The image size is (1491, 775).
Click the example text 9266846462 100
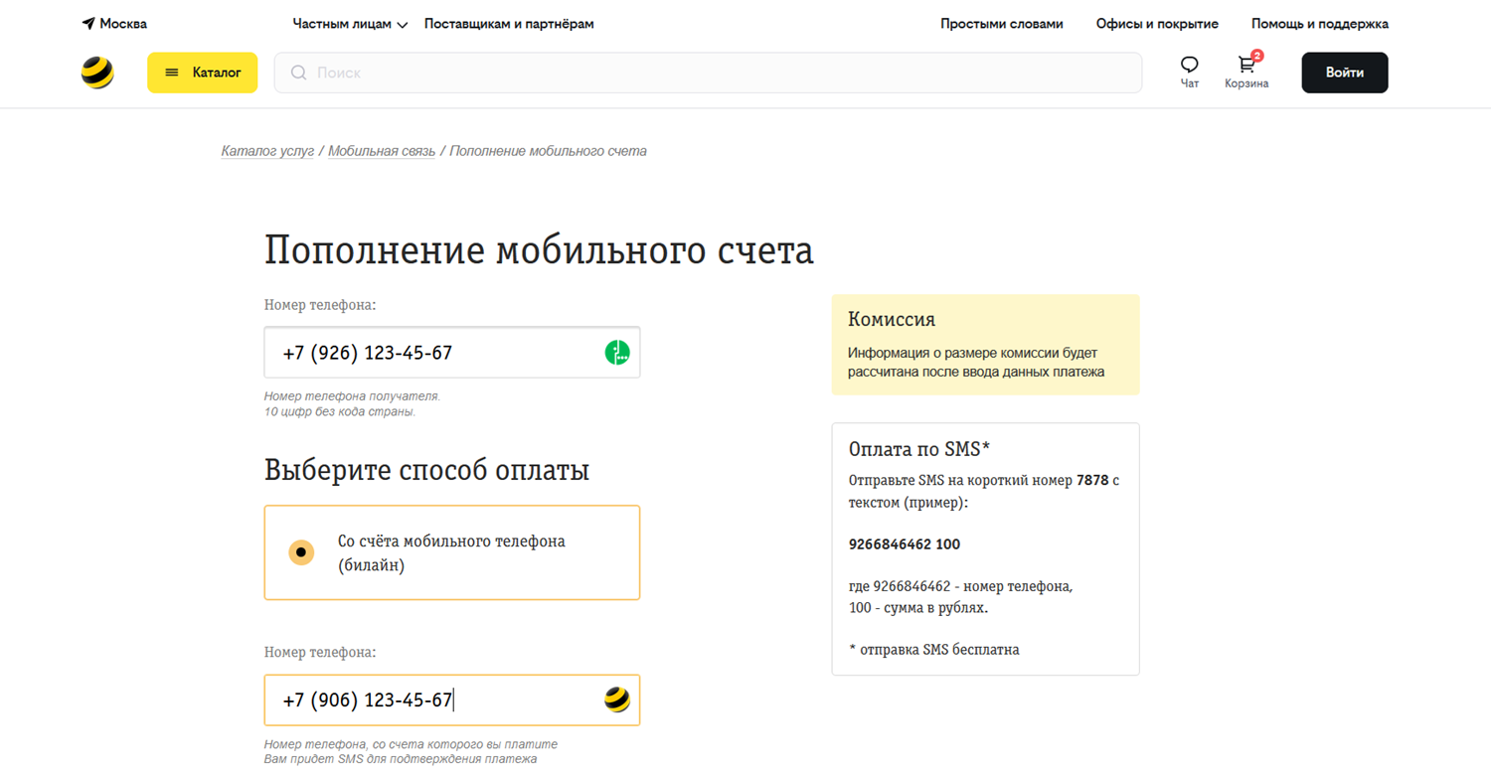(x=905, y=544)
